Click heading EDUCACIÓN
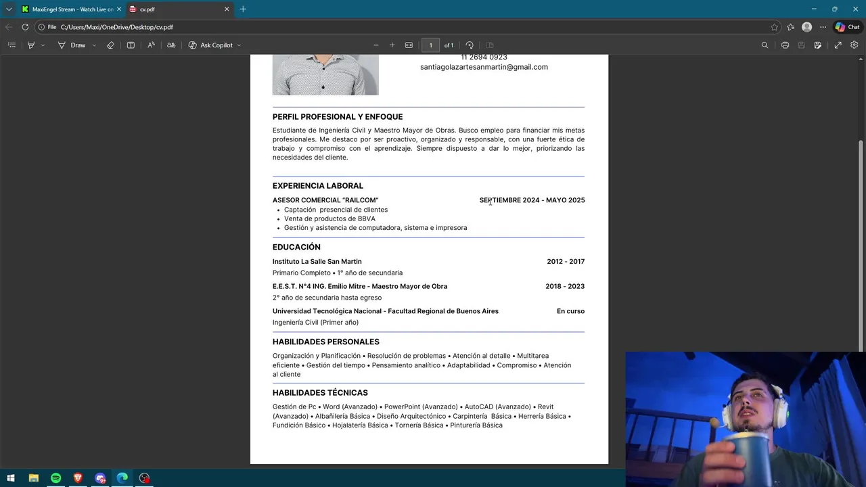866x487 pixels. pyautogui.click(x=296, y=247)
